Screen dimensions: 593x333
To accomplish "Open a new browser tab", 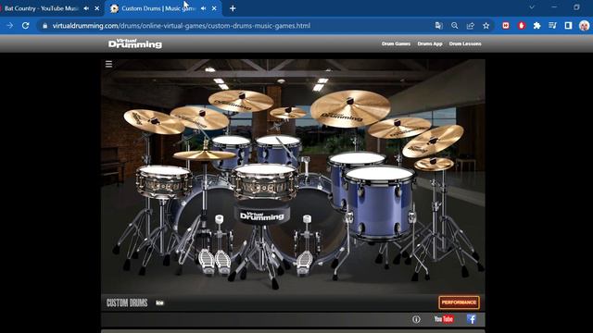I will point(233,8).
